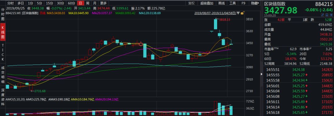
Task: Select the 14:56:01 tick row
Action: coord(298,86)
